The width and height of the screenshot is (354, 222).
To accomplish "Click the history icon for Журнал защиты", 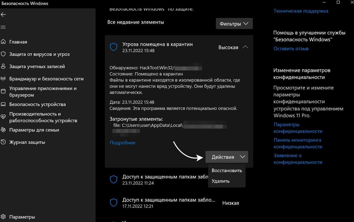I will tap(3, 142).
